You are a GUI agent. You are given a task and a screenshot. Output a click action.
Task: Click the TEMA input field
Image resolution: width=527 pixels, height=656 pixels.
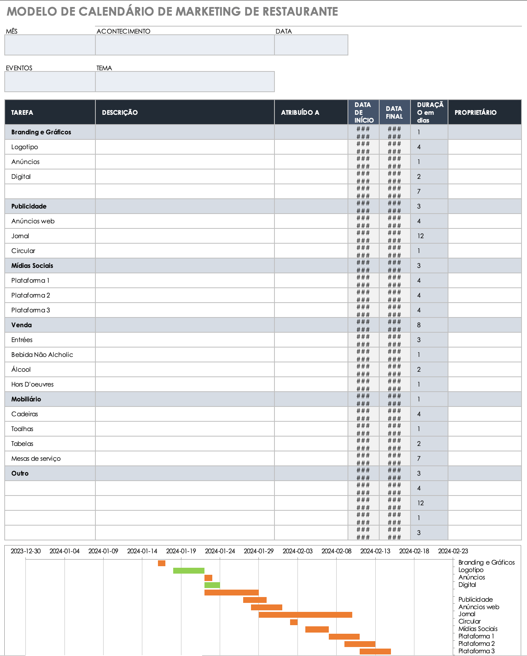click(x=185, y=82)
